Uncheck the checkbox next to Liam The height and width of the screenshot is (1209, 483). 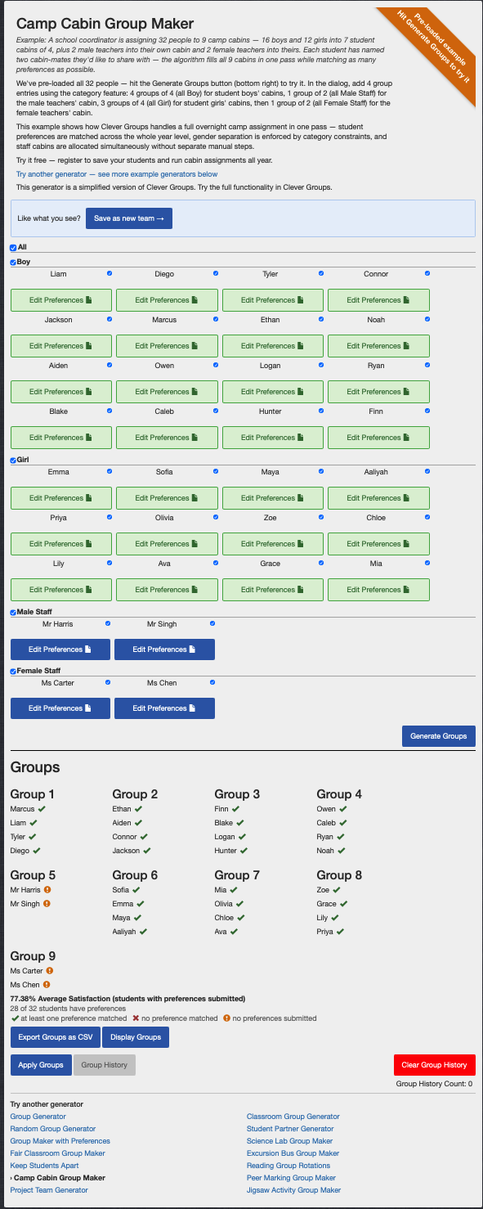[x=110, y=273]
